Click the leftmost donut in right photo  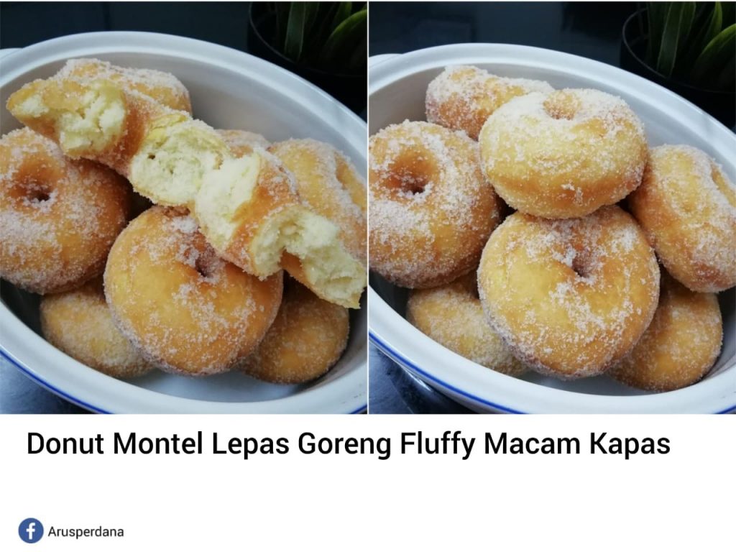tap(430, 204)
